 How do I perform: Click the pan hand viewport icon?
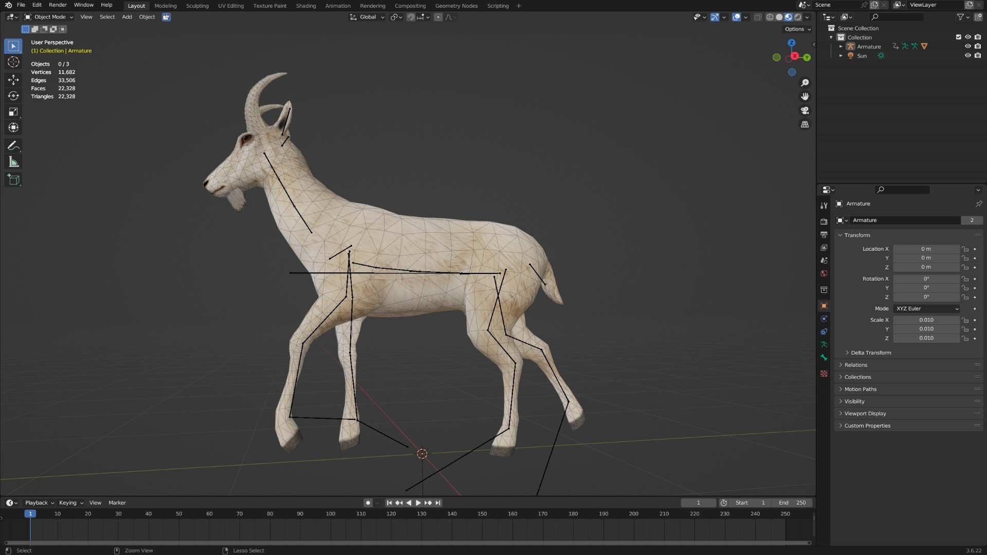805,97
